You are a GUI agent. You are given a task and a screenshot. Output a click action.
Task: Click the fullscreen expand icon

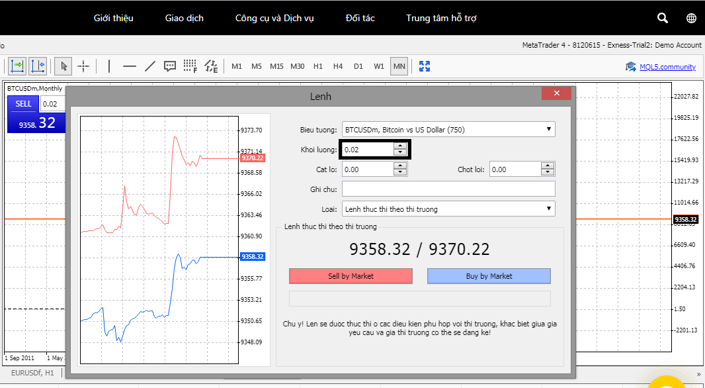pyautogui.click(x=425, y=66)
